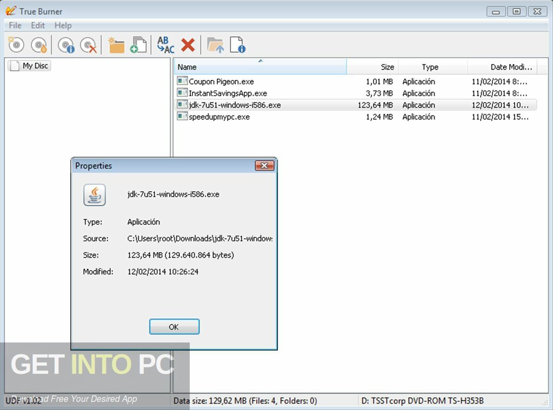Click the Modified date 12/02/2014 10:26:24
Image resolution: width=553 pixels, height=410 pixels.
(163, 272)
